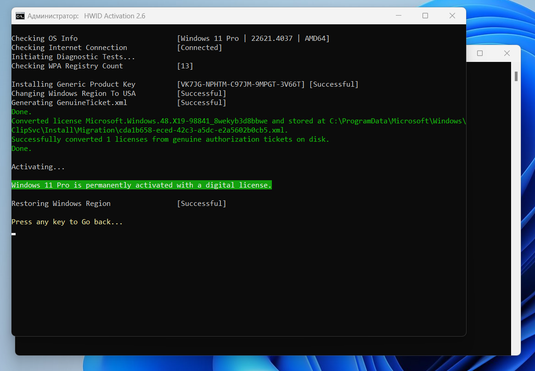
Task: Click the green highlighted permanently activated message
Action: [141, 185]
